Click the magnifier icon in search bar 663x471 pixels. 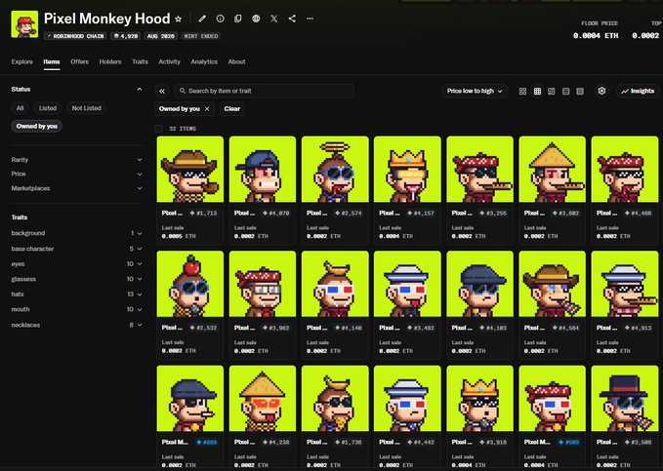click(x=183, y=91)
